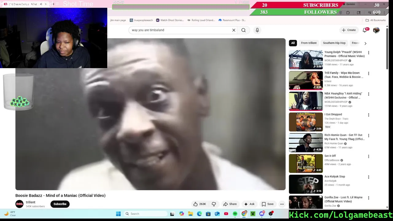Open Paramount Plus bookmark
Viewport: 393px width, 221px height.
(232, 20)
